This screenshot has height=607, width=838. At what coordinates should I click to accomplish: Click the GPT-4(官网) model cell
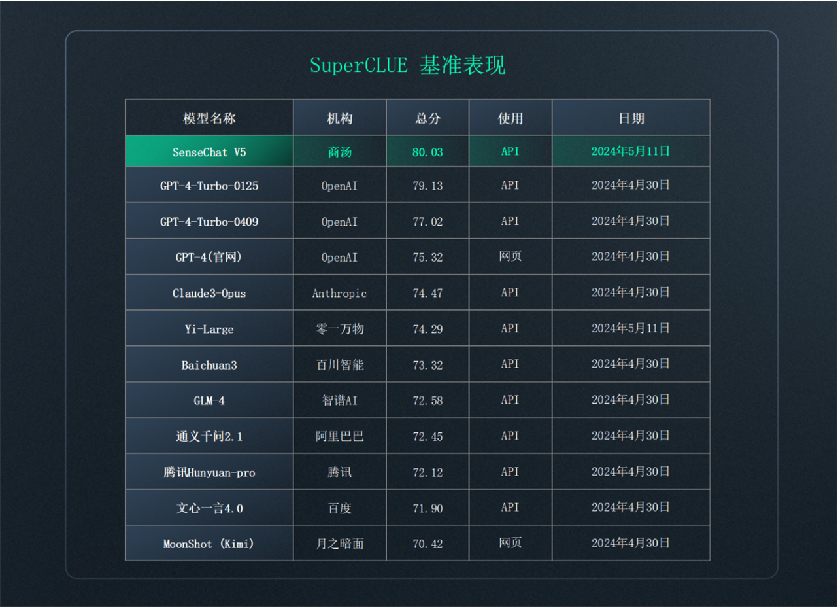pos(209,258)
